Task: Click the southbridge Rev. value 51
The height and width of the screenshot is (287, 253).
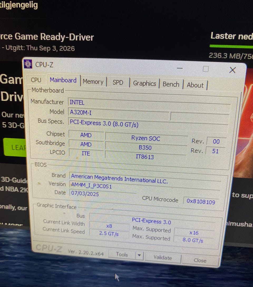Action: (215, 151)
